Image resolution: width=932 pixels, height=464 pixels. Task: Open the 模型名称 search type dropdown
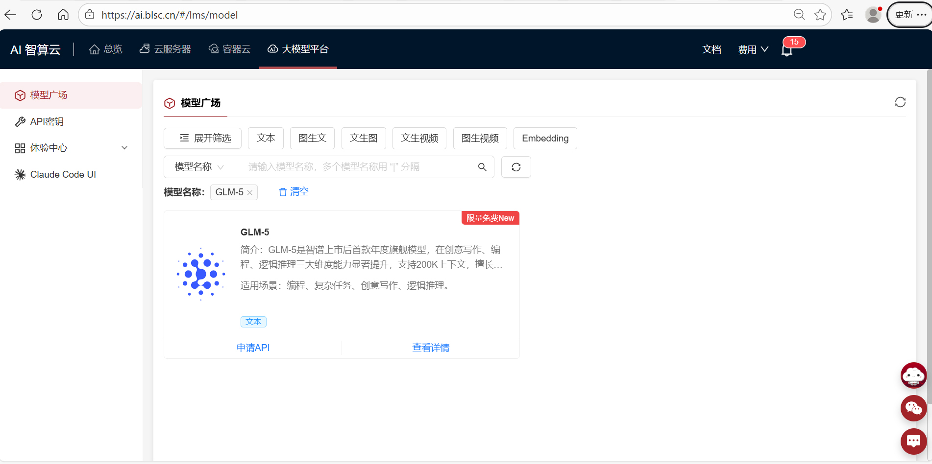[199, 167]
